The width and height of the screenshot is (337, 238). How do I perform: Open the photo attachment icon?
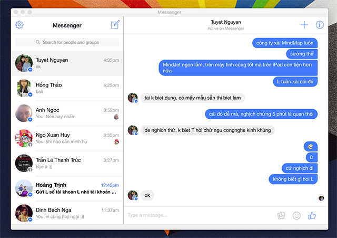tap(281, 215)
